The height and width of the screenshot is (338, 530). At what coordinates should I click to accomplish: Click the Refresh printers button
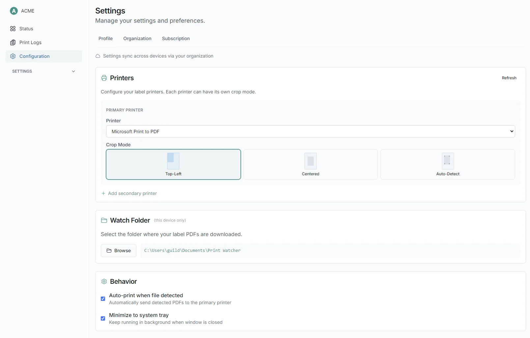(x=509, y=78)
